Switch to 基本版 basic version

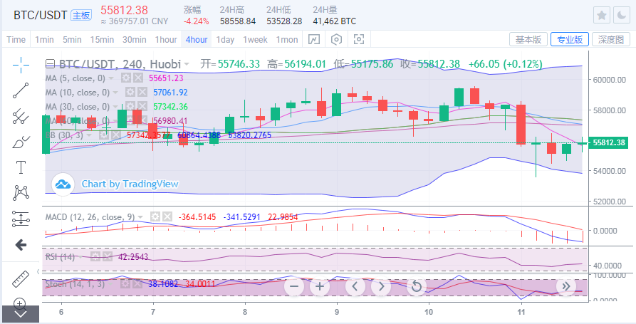528,39
